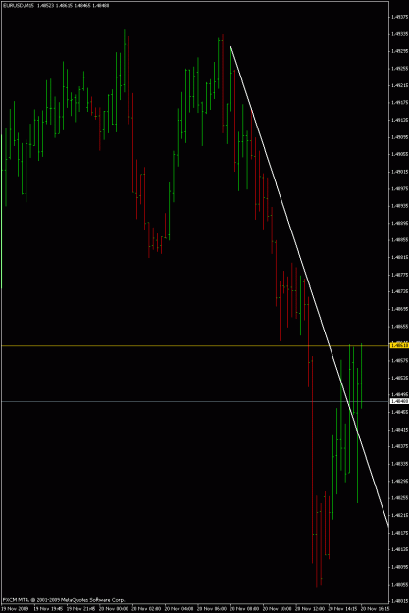Screen dimensions: 409x613
Task: Click the white current price label 1.48488
Action: pyautogui.click(x=399, y=401)
